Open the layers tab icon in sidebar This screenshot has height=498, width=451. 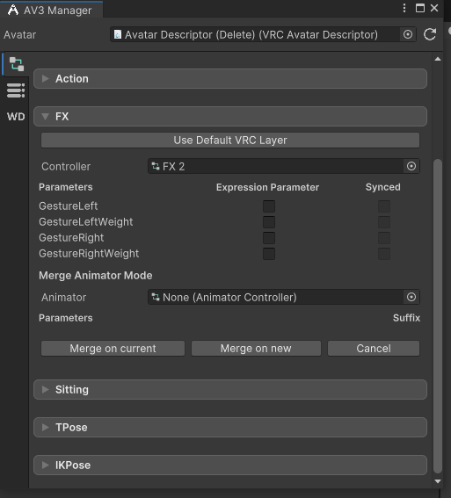16,64
